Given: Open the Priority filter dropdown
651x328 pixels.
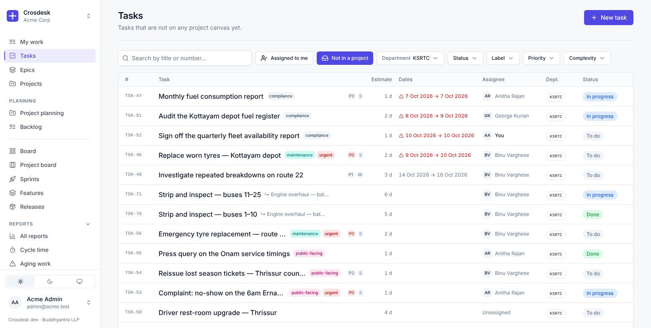Looking at the screenshot, I should pyautogui.click(x=541, y=58).
